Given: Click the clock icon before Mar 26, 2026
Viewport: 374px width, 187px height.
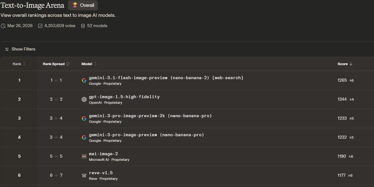Looking at the screenshot, I should coord(3,26).
